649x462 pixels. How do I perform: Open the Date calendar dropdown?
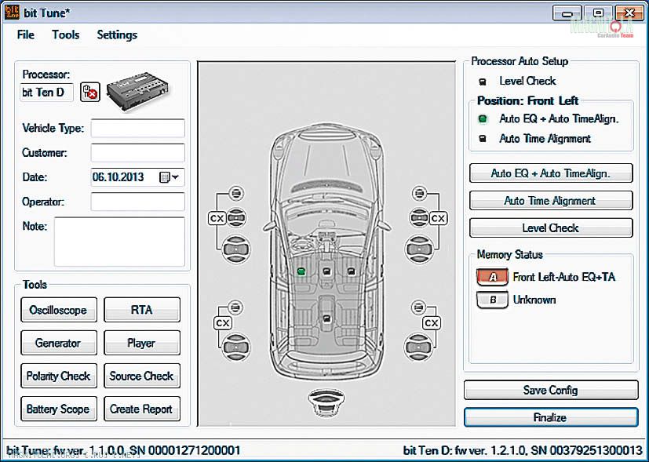click(x=170, y=177)
